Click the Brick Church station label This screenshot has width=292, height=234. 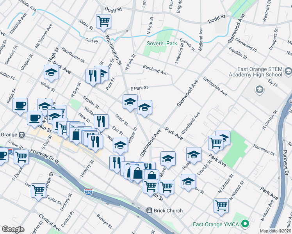[168, 211]
